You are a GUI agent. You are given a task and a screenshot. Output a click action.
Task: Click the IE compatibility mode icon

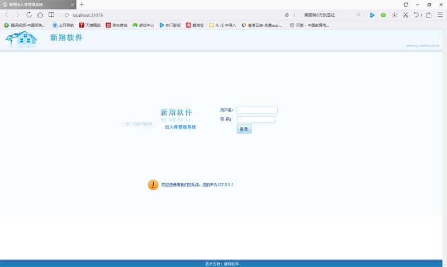point(287,15)
